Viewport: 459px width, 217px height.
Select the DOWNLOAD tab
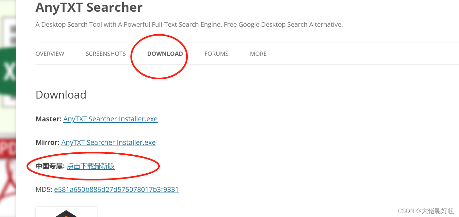tap(165, 54)
